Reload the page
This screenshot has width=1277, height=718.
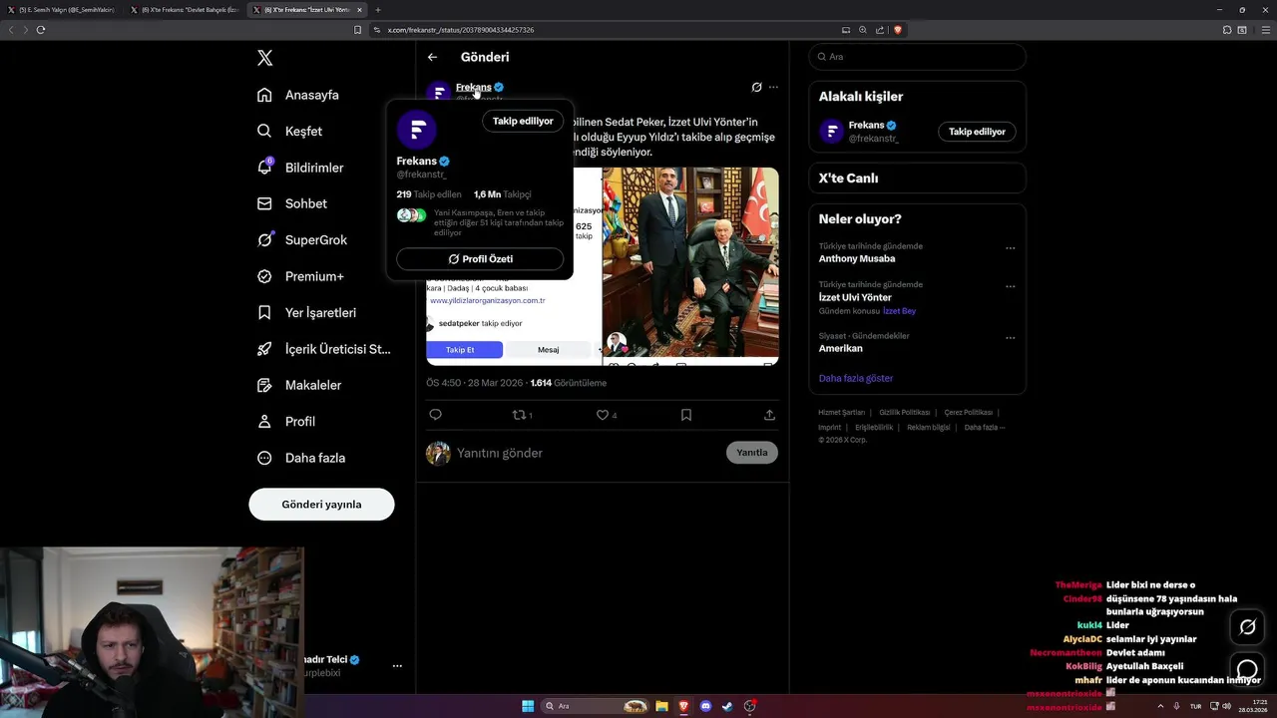click(x=41, y=30)
